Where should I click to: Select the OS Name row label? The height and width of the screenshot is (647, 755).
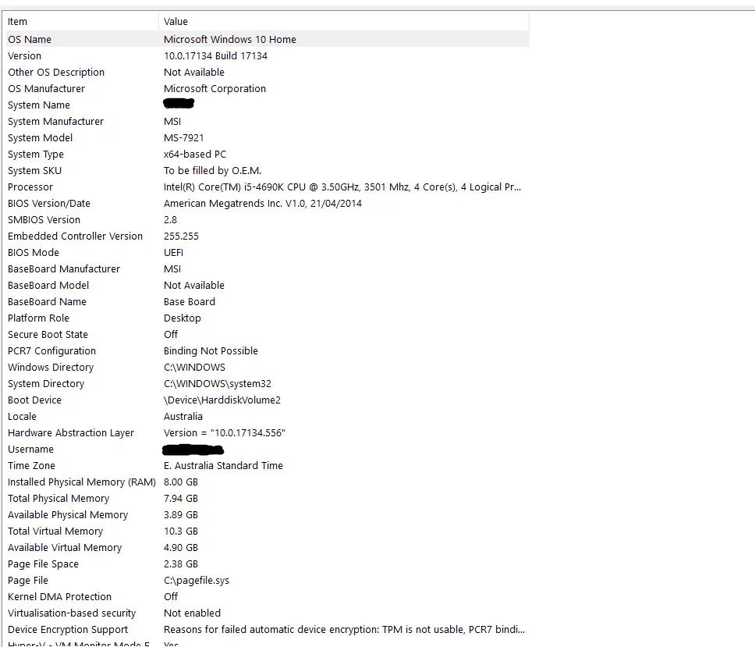tap(30, 40)
